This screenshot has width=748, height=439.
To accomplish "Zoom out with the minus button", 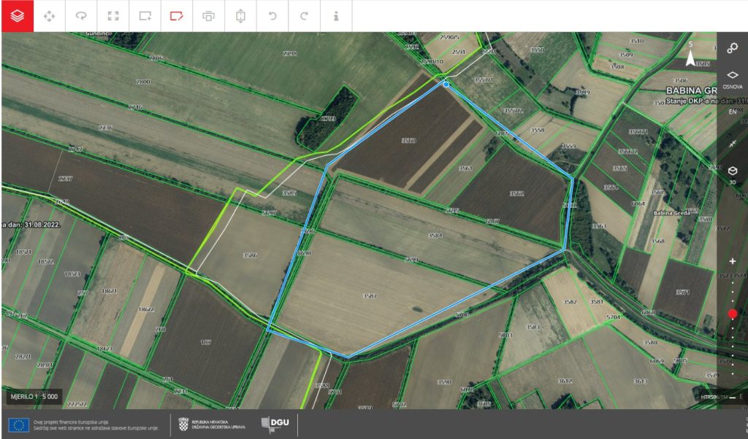I will (733, 397).
